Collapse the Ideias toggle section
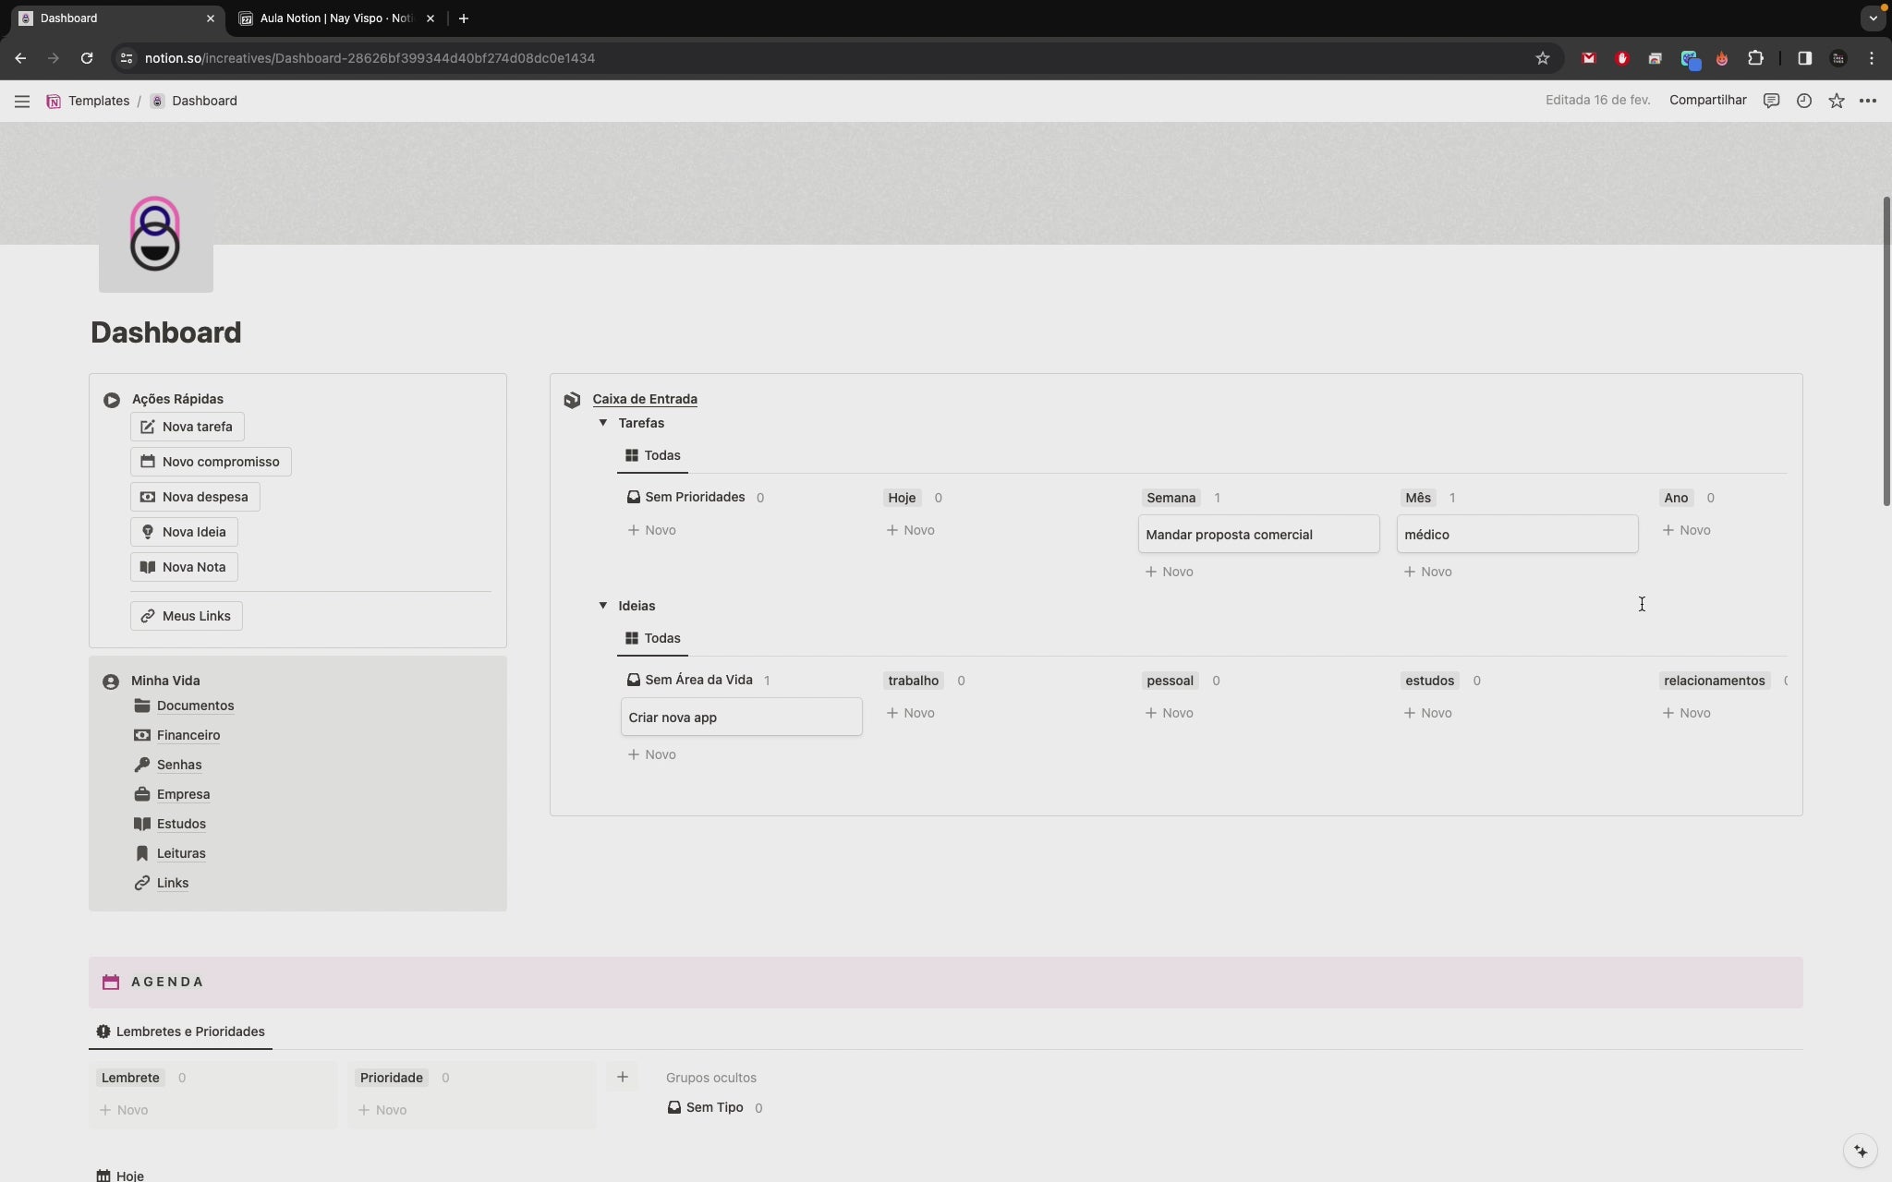The height and width of the screenshot is (1182, 1892). [603, 606]
